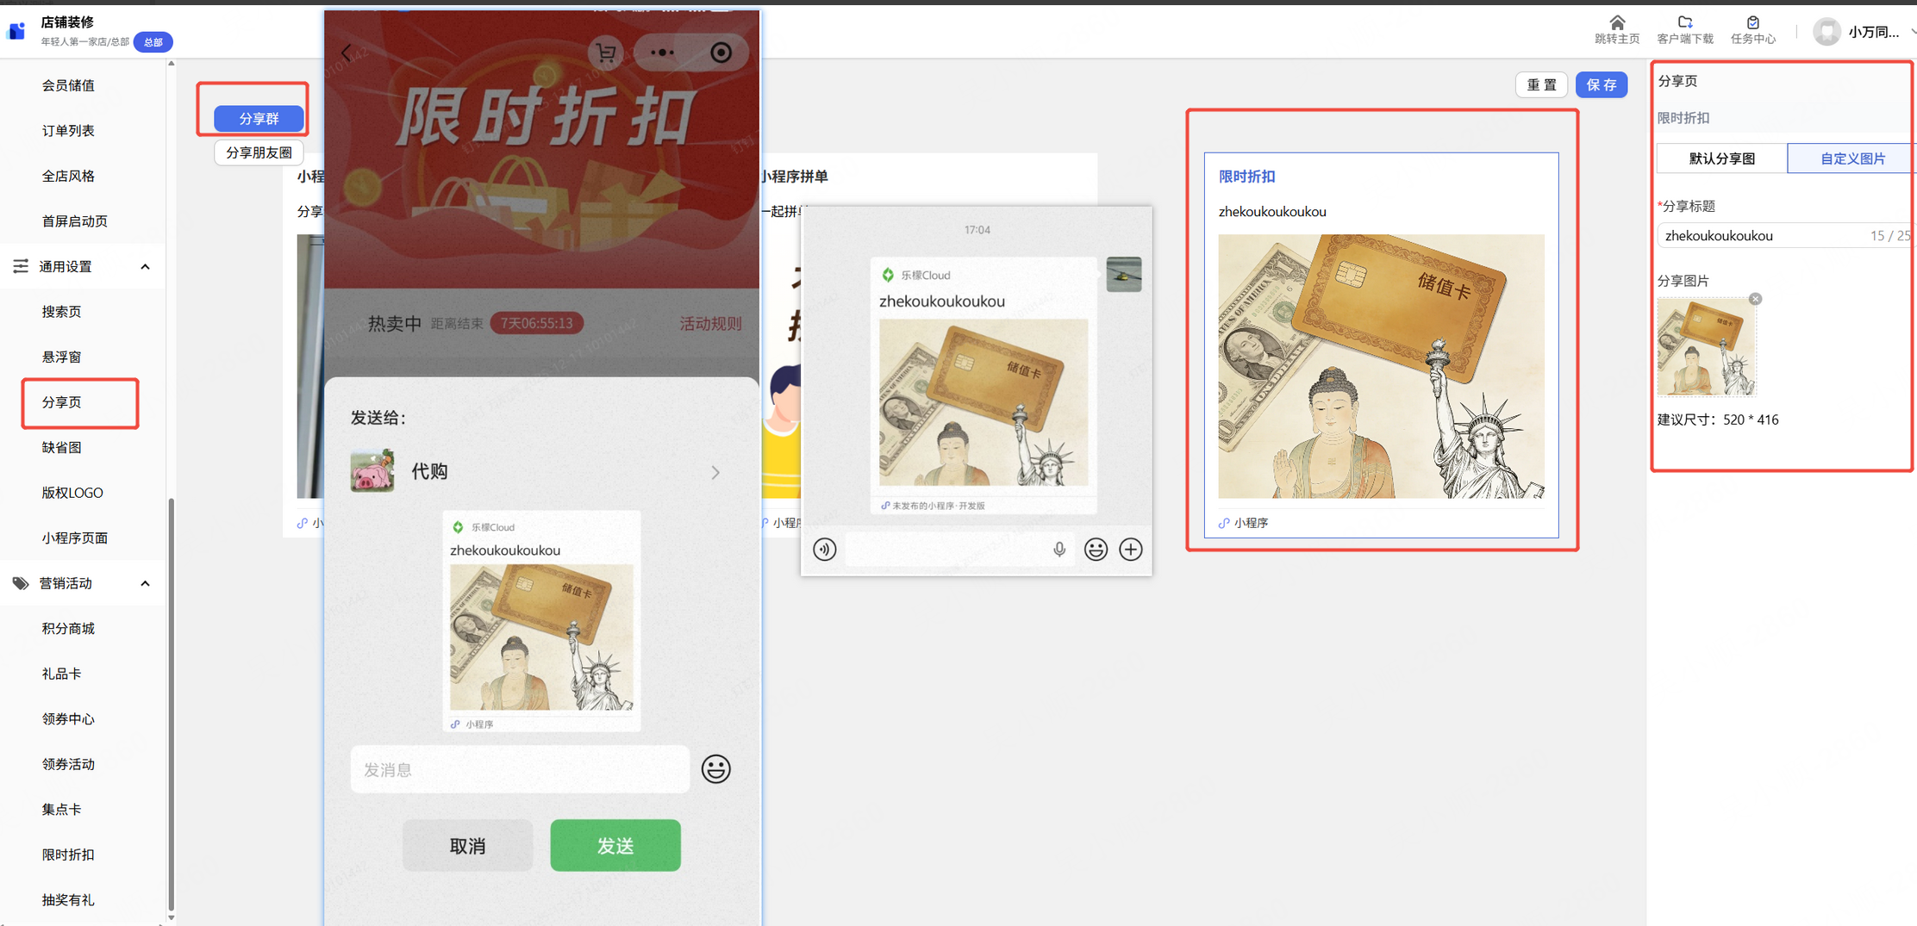
Task: Tap the three-dots more menu
Action: click(x=662, y=53)
